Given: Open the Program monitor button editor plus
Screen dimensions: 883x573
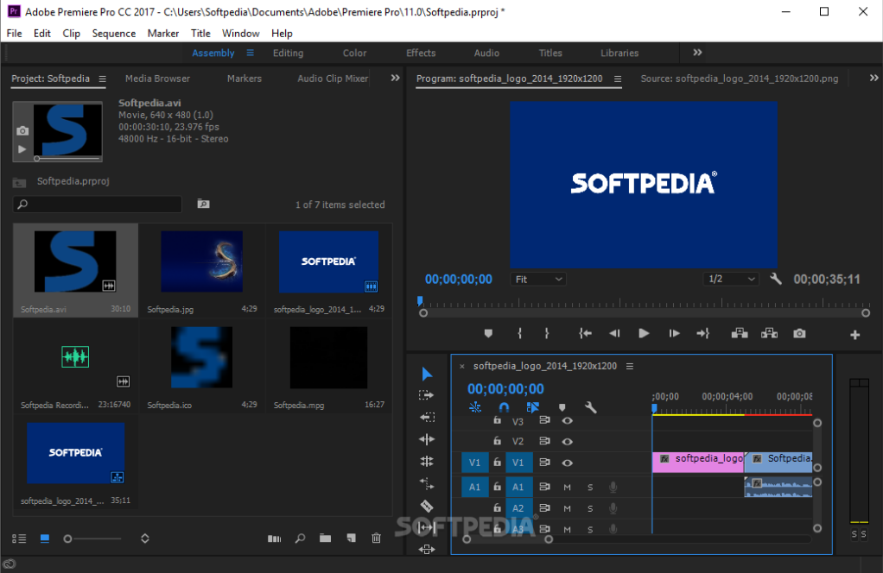Looking at the screenshot, I should click(854, 335).
